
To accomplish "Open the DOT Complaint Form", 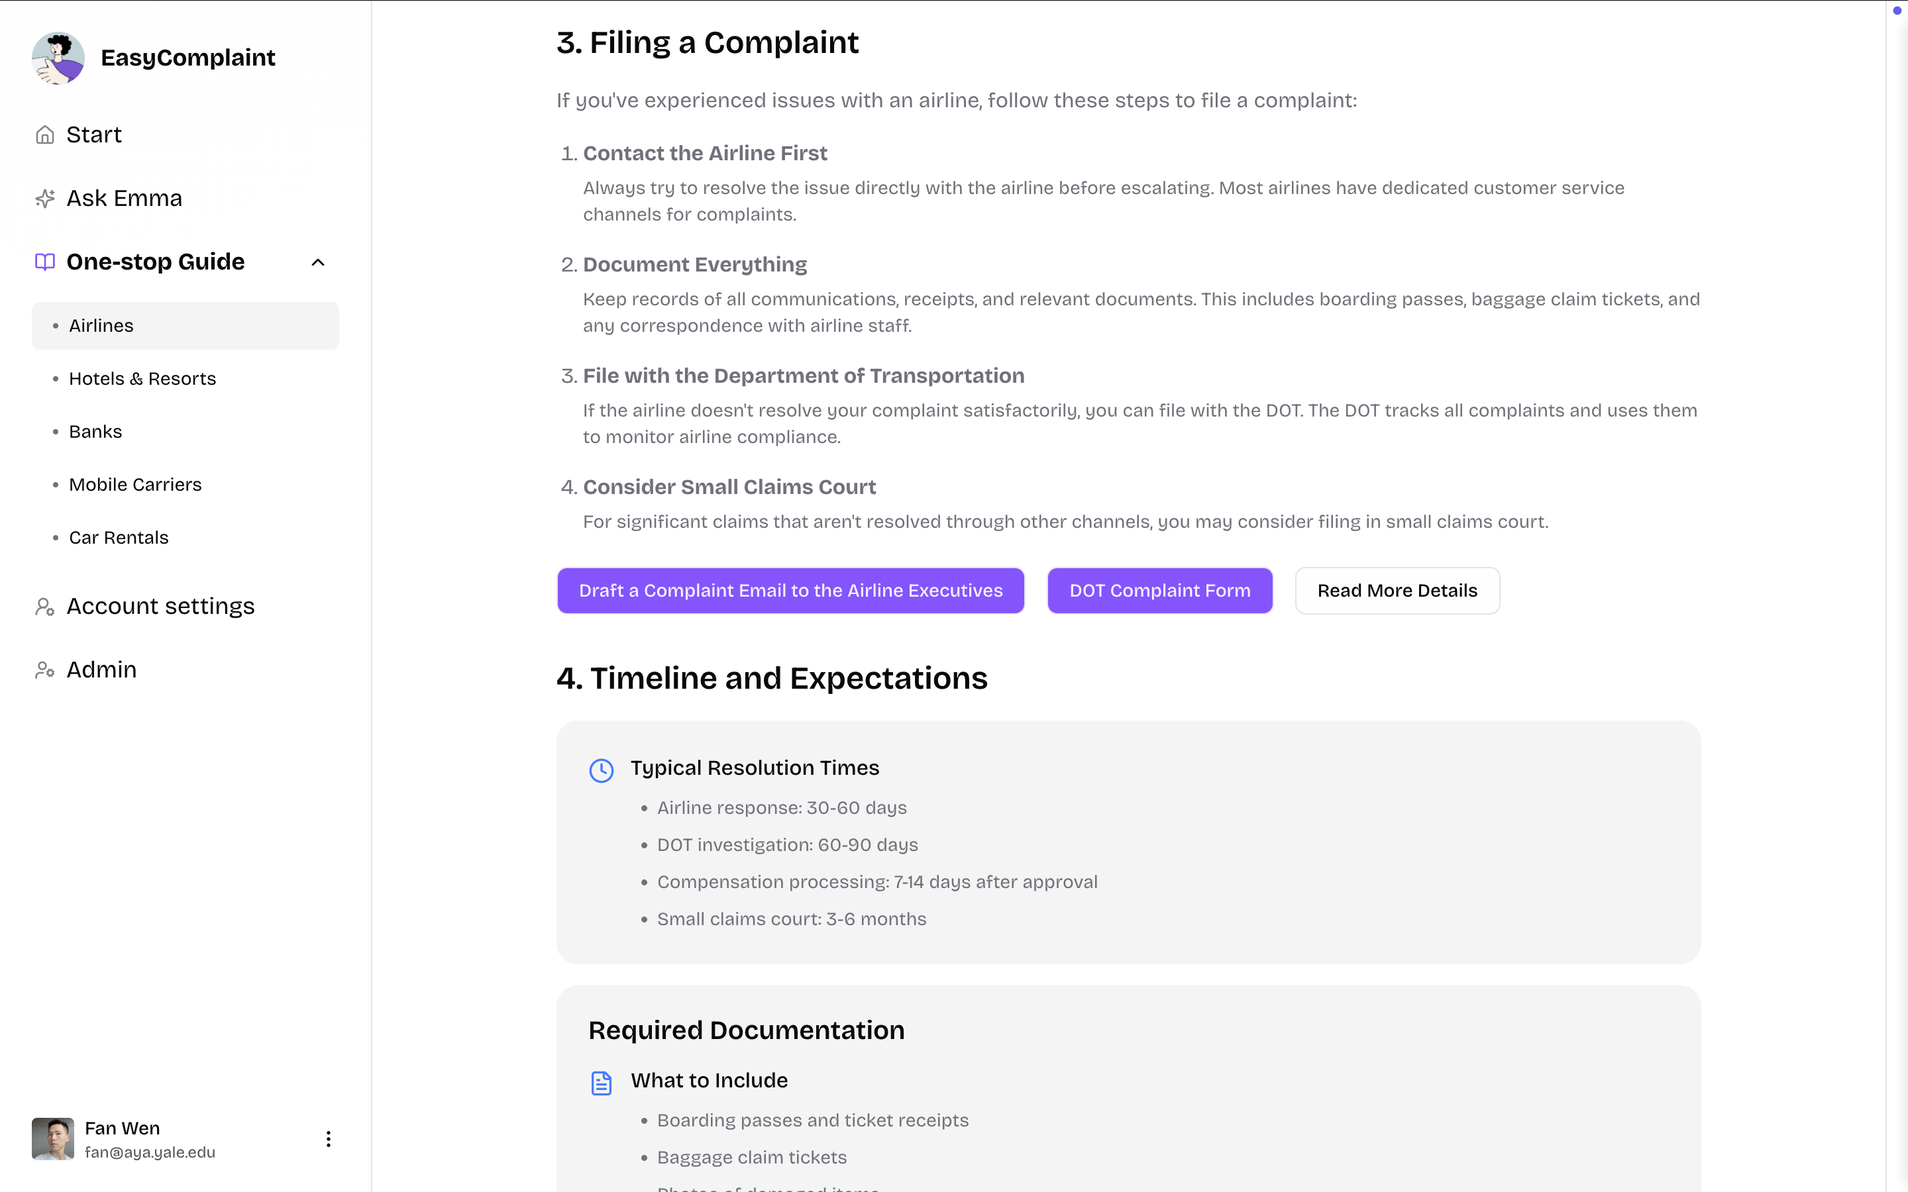I will point(1159,591).
